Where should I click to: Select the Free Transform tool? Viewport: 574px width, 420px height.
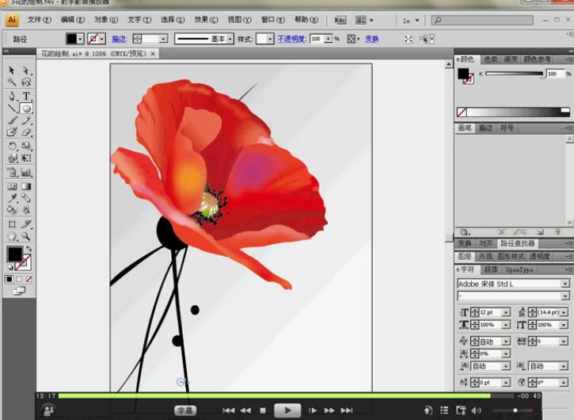pyautogui.click(x=26, y=158)
